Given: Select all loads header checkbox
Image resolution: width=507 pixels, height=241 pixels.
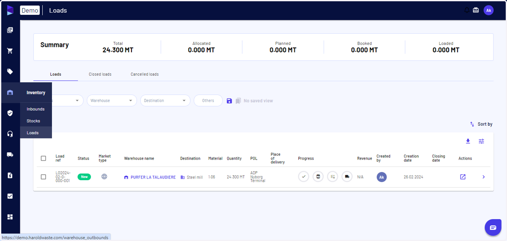Looking at the screenshot, I should click(44, 158).
